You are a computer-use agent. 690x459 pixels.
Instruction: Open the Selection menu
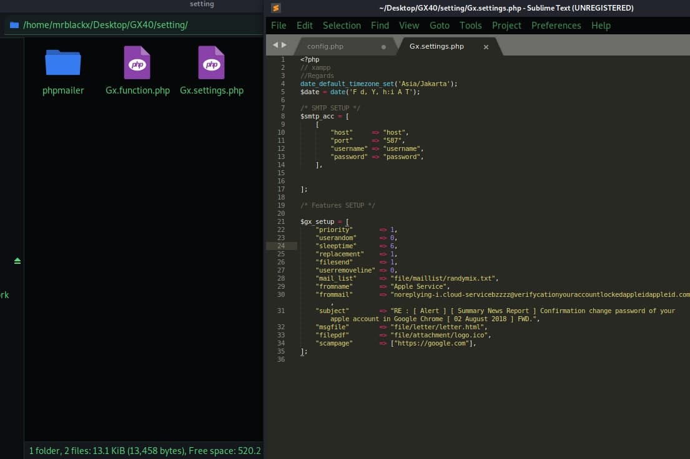[x=342, y=26]
